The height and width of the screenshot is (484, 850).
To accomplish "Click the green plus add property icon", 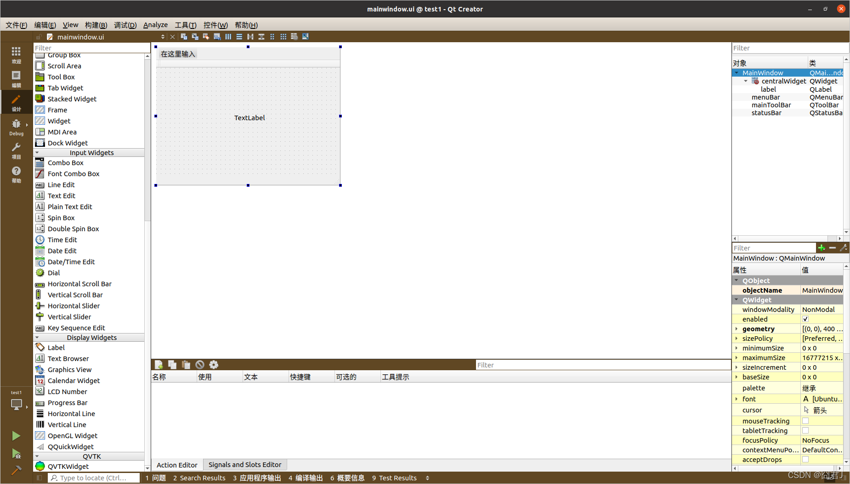I will coord(822,248).
